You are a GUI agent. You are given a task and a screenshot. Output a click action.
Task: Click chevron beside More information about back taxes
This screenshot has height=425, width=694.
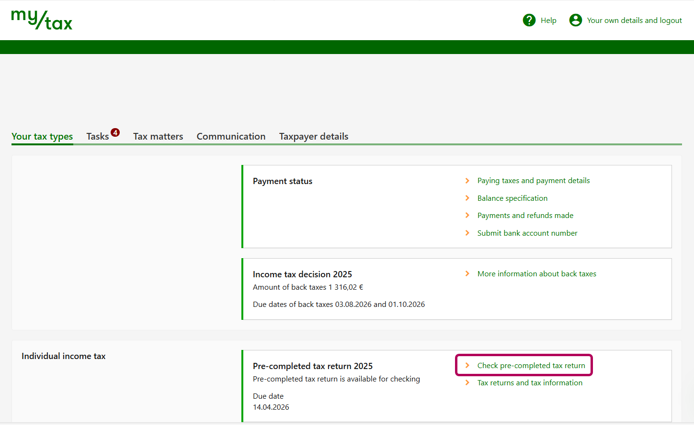tap(467, 273)
